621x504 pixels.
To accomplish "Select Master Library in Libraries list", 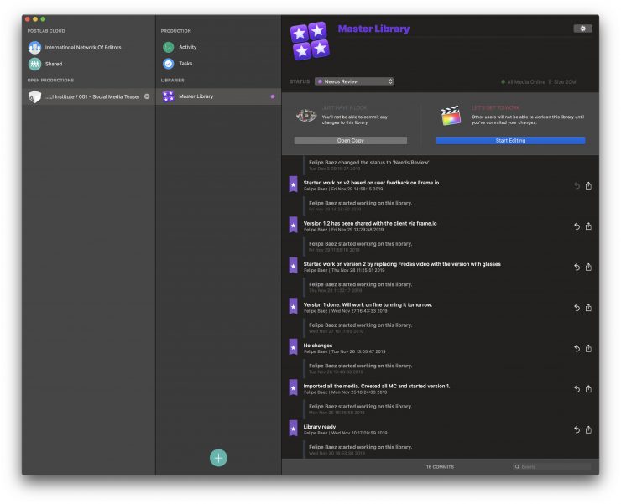I will tap(196, 96).
